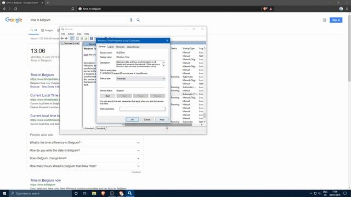
Task: Open the Help menu in Services
Action: tap(87, 34)
